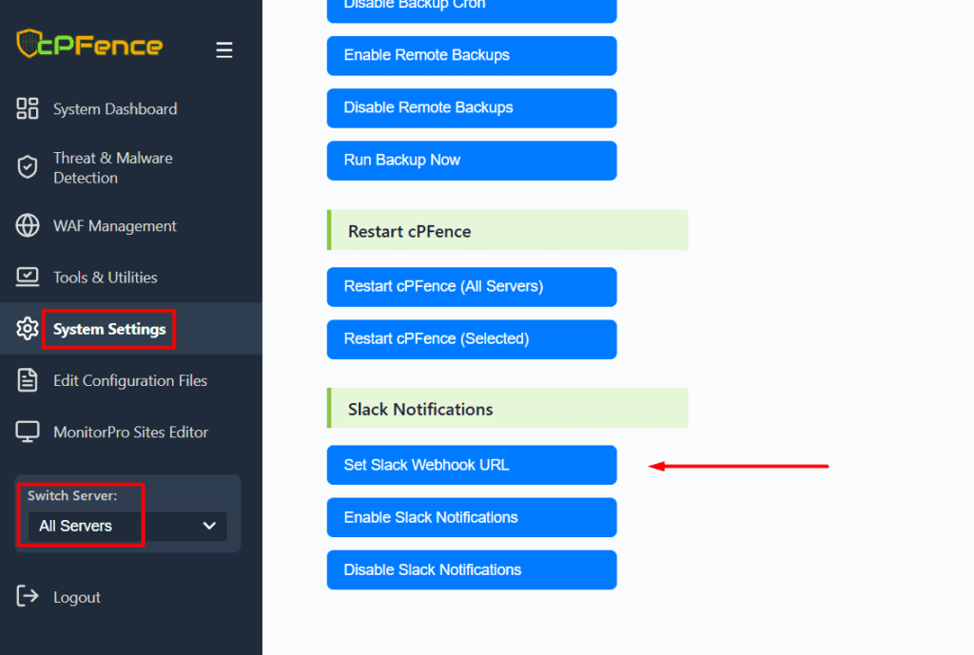Screen dimensions: 974x655
Task: Click the Tools & Utilities laptop icon
Action: tap(28, 277)
